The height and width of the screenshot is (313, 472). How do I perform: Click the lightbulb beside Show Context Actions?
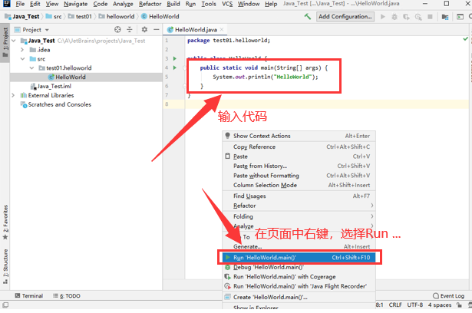click(x=228, y=136)
